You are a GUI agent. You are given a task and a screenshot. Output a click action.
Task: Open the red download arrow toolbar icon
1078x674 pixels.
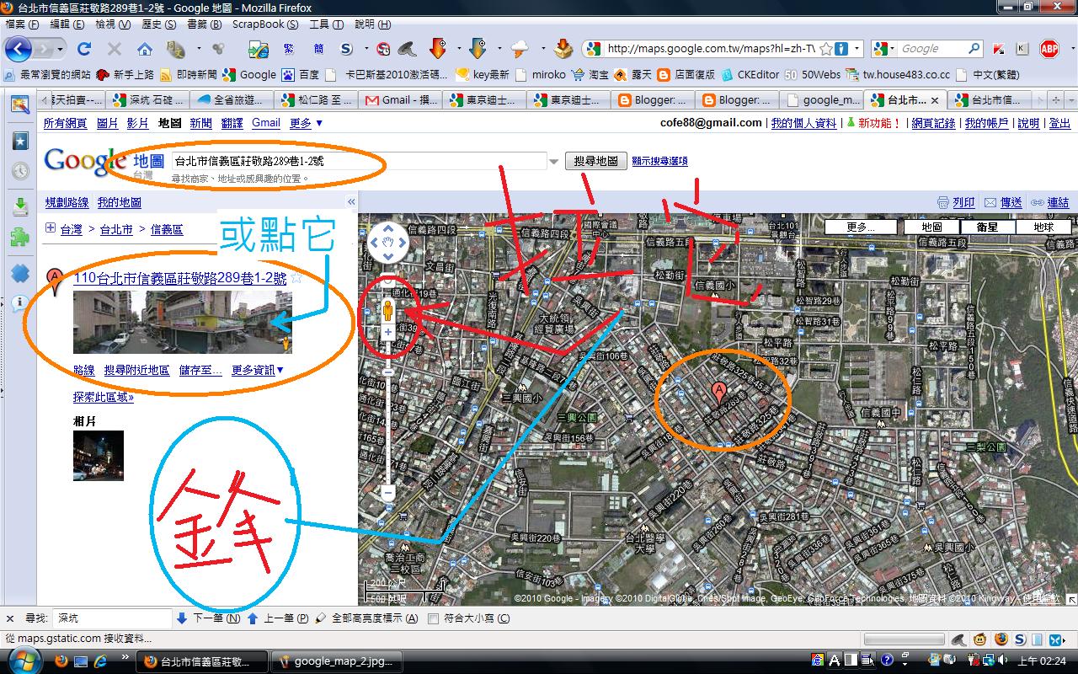(x=437, y=48)
